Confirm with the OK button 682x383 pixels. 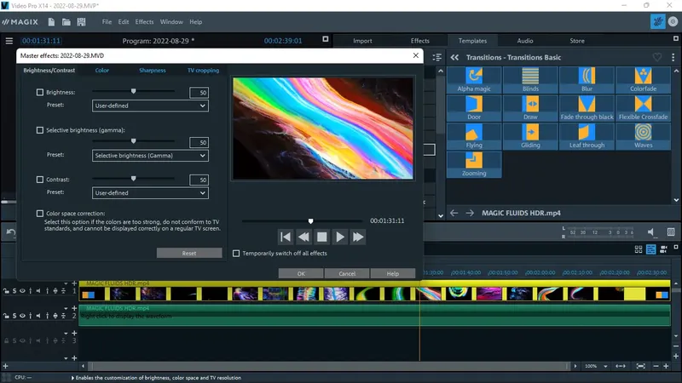[300, 274]
